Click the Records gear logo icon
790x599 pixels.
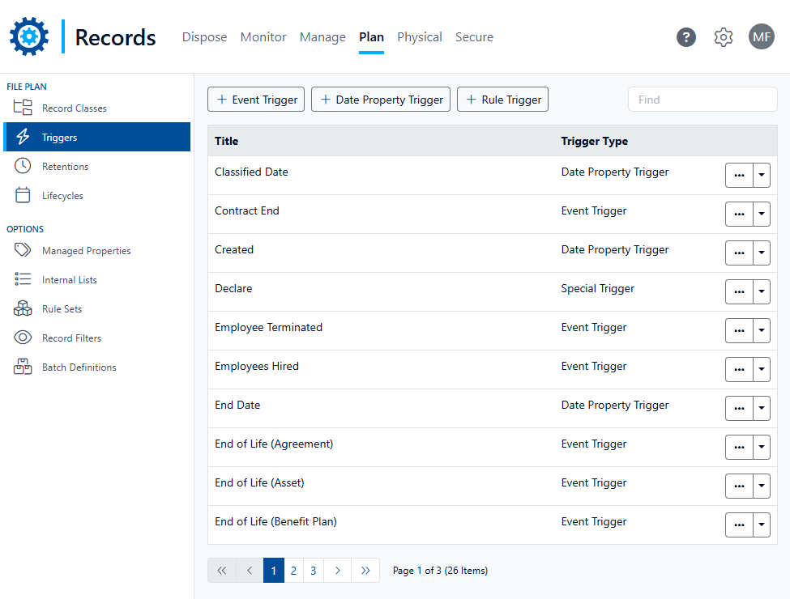point(29,36)
